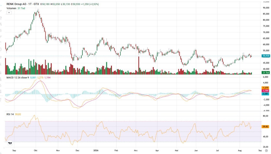Click the Nov label on time axis
Screen dimensions: 271x154
58,150
